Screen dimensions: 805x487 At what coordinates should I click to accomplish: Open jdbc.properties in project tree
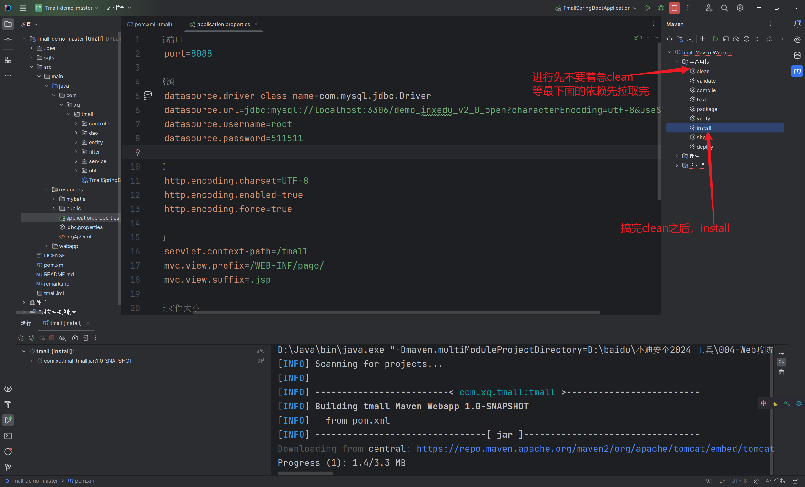click(84, 227)
